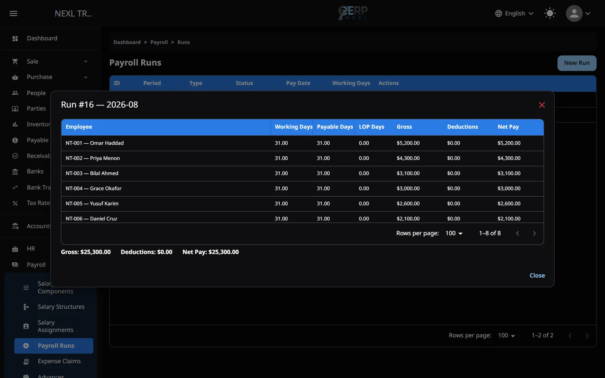This screenshot has width=605, height=378.
Task: Click the New Run button
Action: pos(577,63)
